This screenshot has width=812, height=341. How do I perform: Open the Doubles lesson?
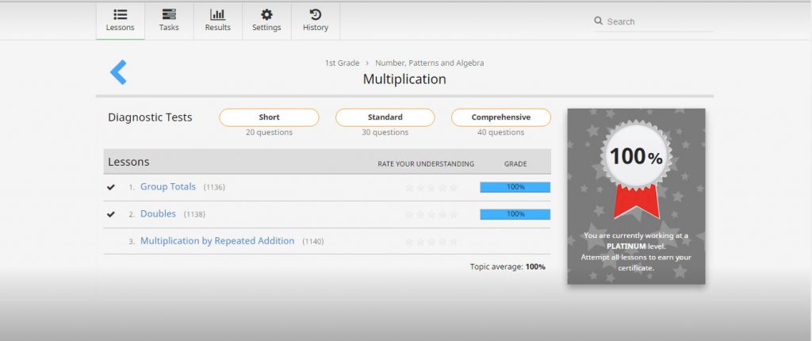click(158, 214)
